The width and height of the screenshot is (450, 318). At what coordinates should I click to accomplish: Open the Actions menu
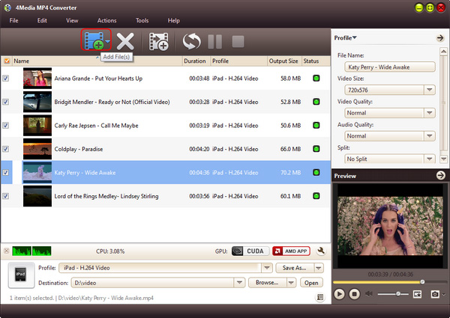click(x=106, y=21)
